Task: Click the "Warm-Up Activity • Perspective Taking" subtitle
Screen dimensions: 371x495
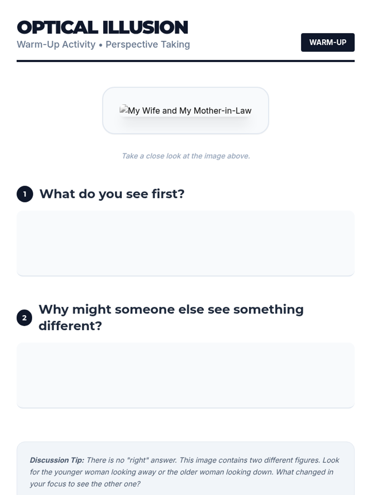Action: coord(103,45)
